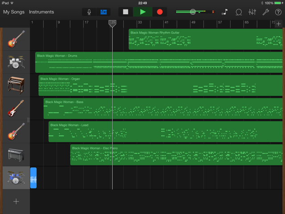This screenshot has height=214, width=285.
Task: Tap bar 17 on the ruler
Action: [86, 22]
